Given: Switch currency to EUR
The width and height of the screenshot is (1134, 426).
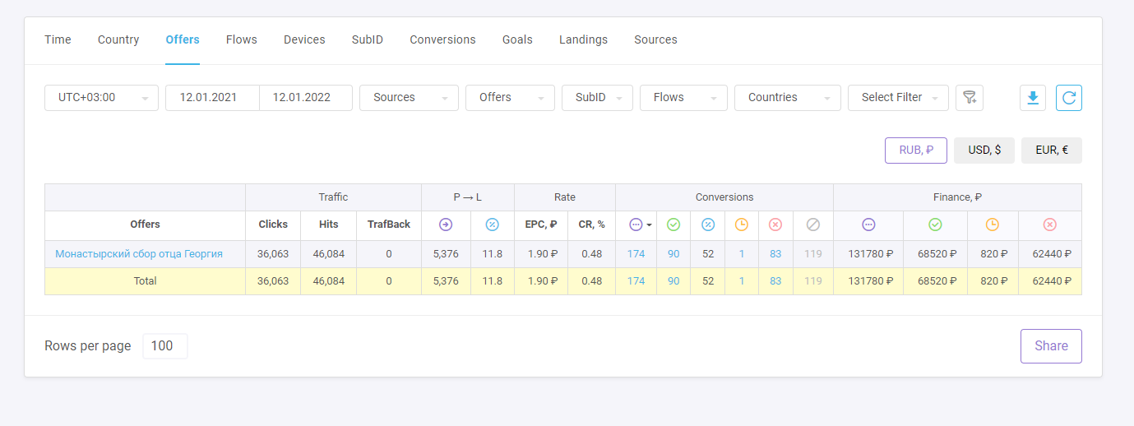Looking at the screenshot, I should (1051, 150).
